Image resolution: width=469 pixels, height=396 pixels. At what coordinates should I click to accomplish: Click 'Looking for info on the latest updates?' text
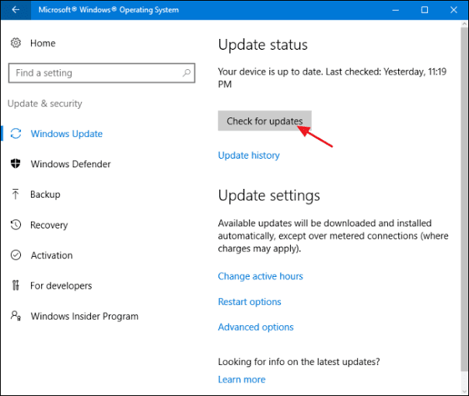point(299,362)
